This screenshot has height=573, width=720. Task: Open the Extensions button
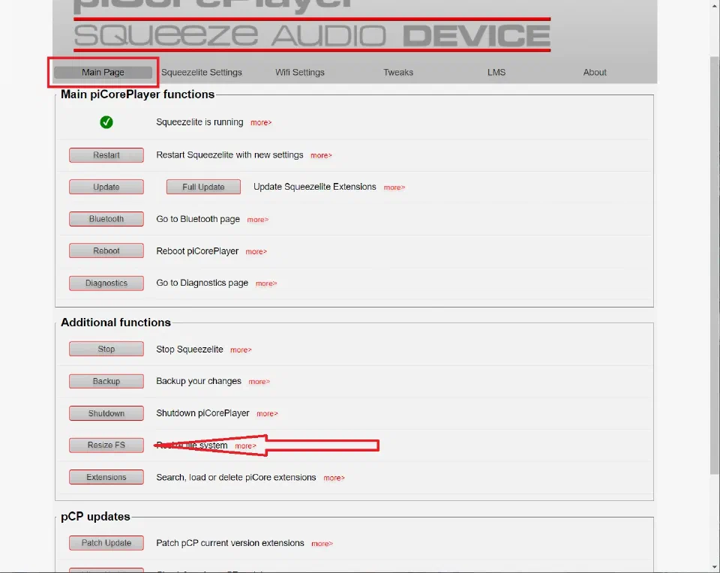[x=106, y=477]
